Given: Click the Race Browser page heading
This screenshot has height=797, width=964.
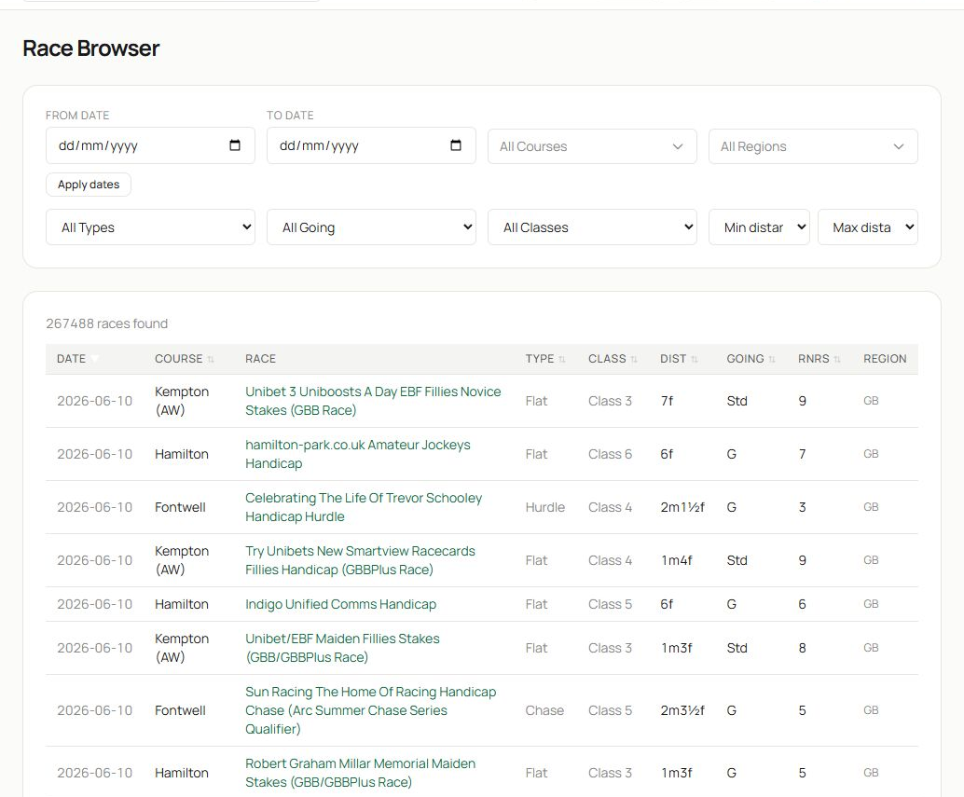Looking at the screenshot, I should (91, 48).
